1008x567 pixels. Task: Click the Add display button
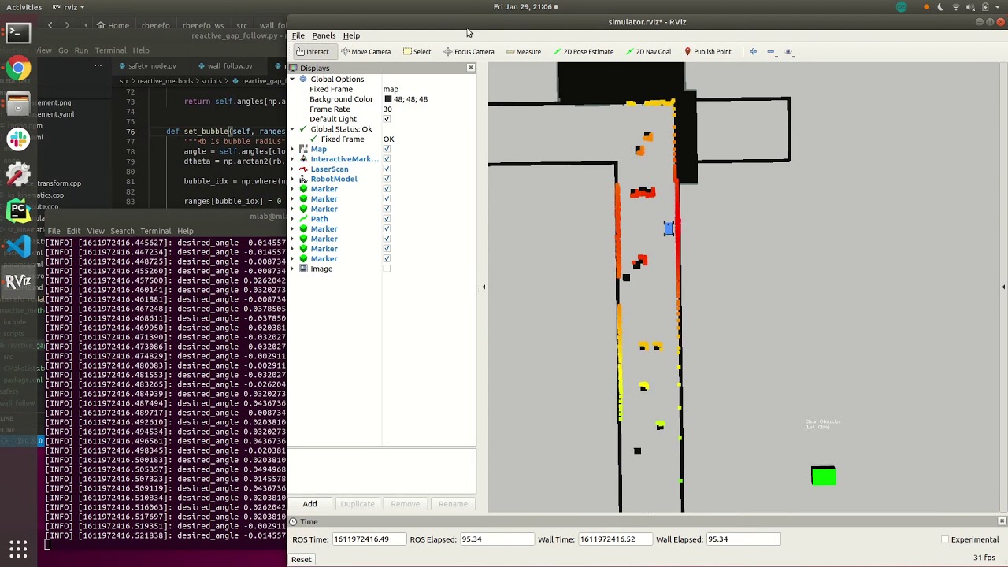(309, 504)
